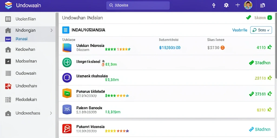The height and width of the screenshot is (138, 277).
Task: Open the user avatar profile picture
Action: point(248,5)
